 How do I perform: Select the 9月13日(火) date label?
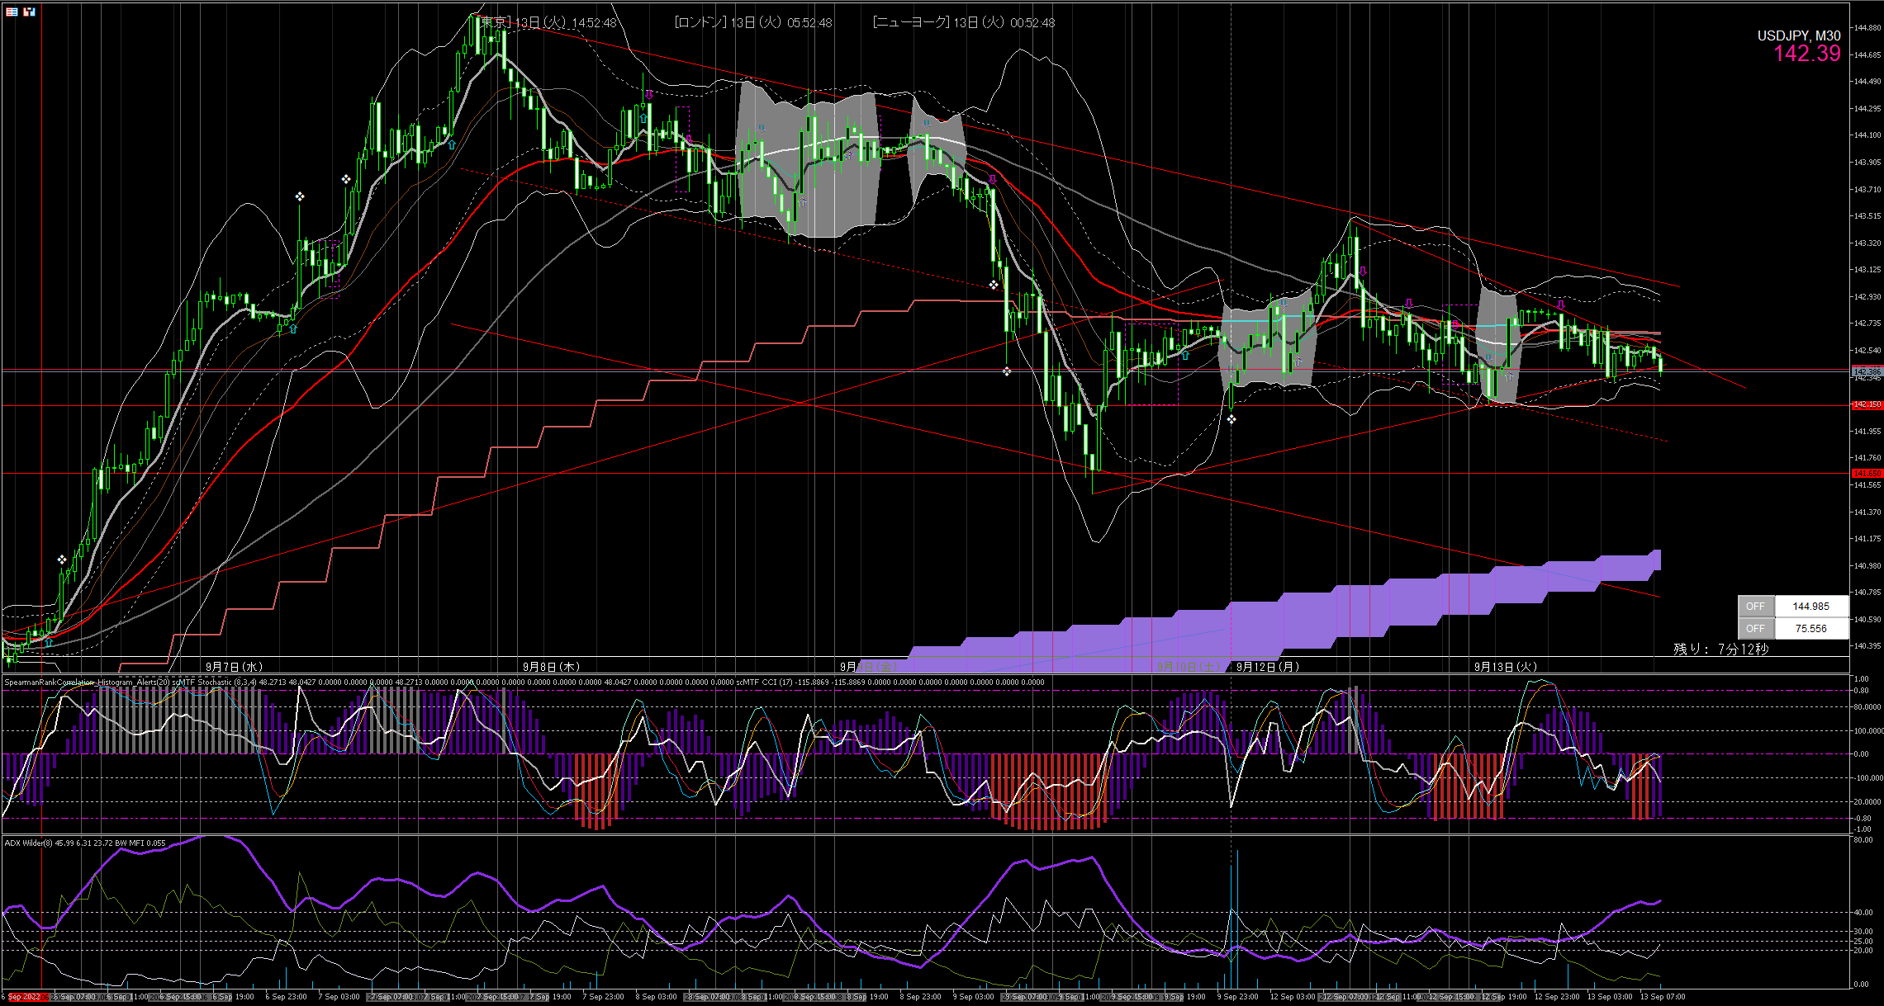tap(1505, 667)
